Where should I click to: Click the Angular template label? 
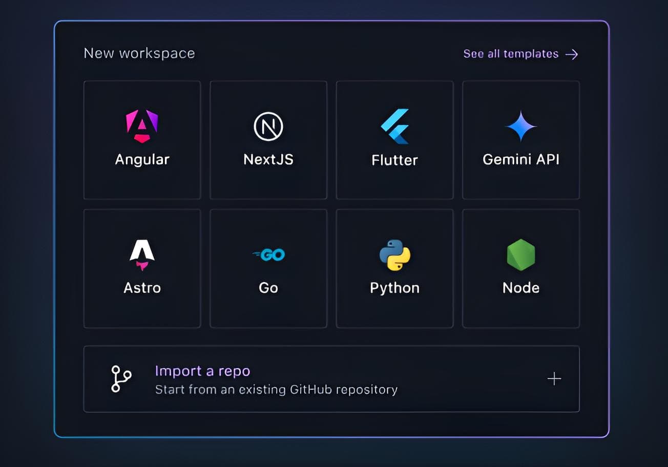[142, 160]
